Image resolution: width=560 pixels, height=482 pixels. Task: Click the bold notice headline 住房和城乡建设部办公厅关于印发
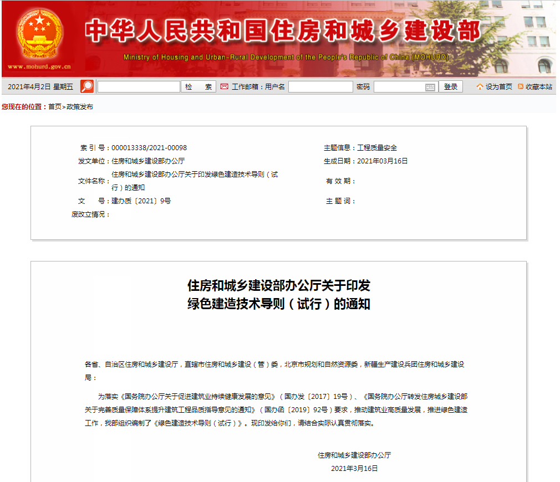click(279, 285)
